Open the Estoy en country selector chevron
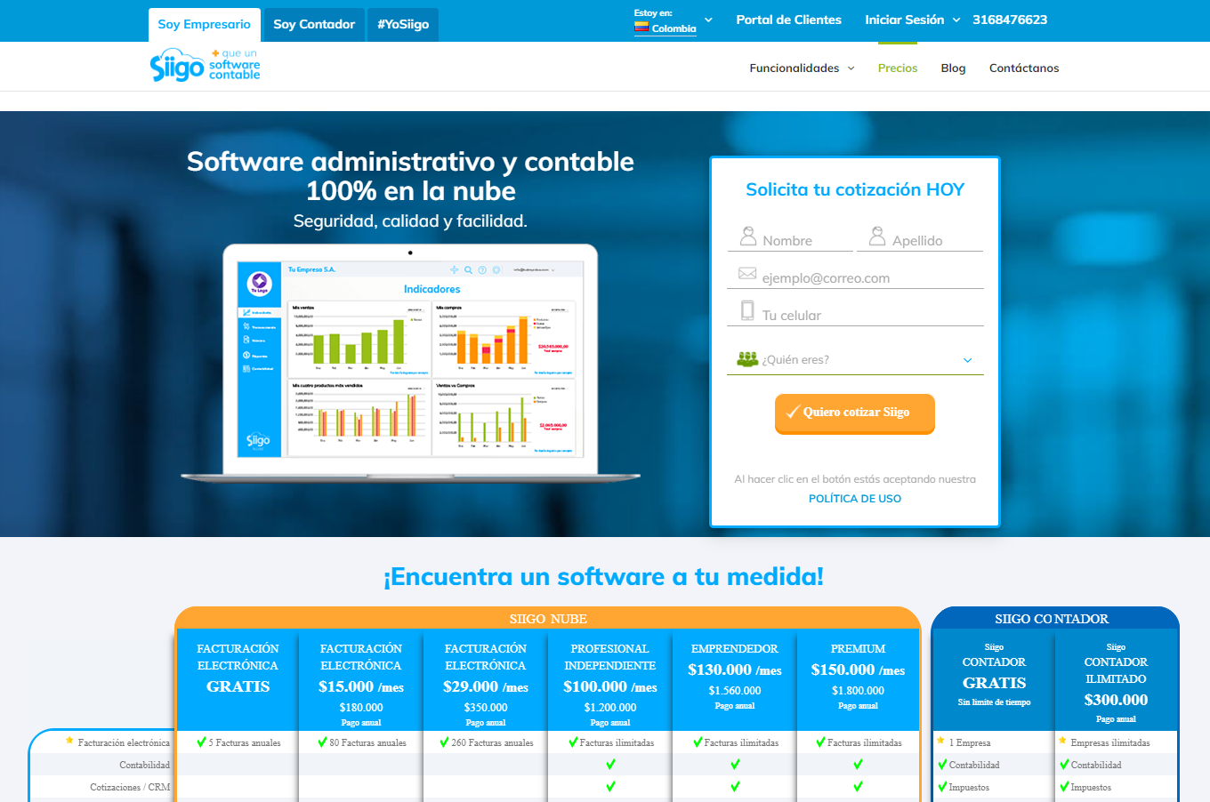This screenshot has width=1210, height=802. tap(707, 20)
